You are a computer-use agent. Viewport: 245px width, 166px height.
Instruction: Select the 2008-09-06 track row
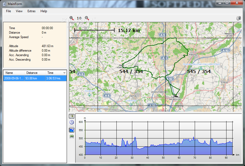point(35,78)
